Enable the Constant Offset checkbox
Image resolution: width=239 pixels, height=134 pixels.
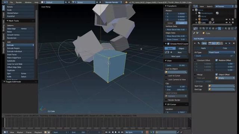(195, 60)
